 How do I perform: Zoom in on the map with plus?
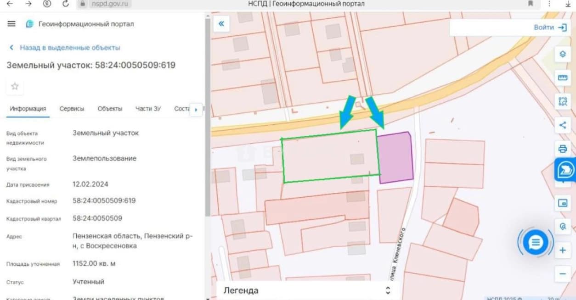click(x=563, y=250)
